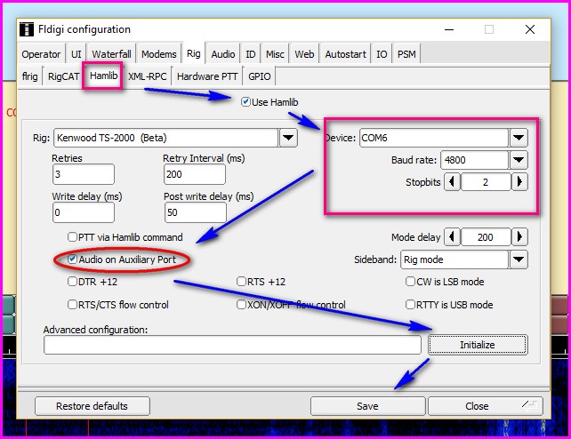Open the Waterfall configuration tab
This screenshot has width=571, height=439.
(x=111, y=54)
